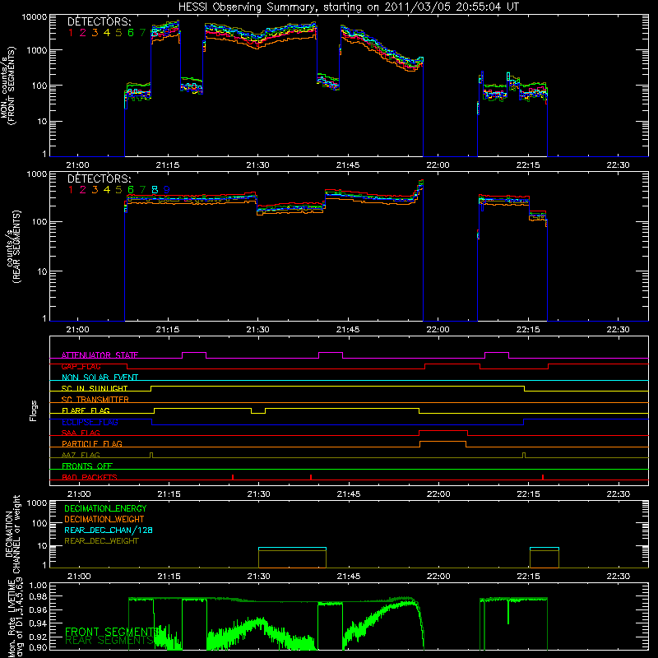Screen dimensions: 658x658
Task: Select the REAR_DEC_CHAN/128 legend entry
Action: pos(109,530)
